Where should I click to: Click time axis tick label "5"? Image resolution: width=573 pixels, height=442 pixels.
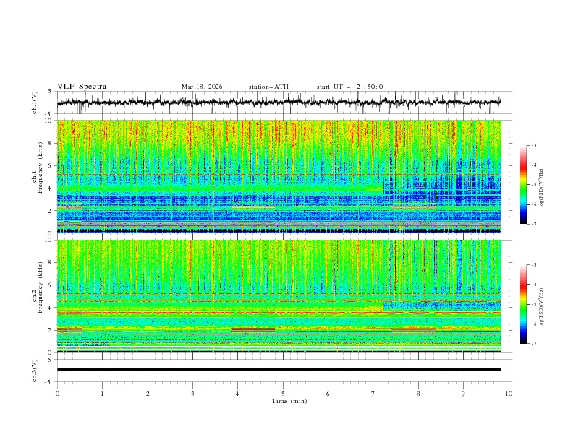click(x=283, y=394)
